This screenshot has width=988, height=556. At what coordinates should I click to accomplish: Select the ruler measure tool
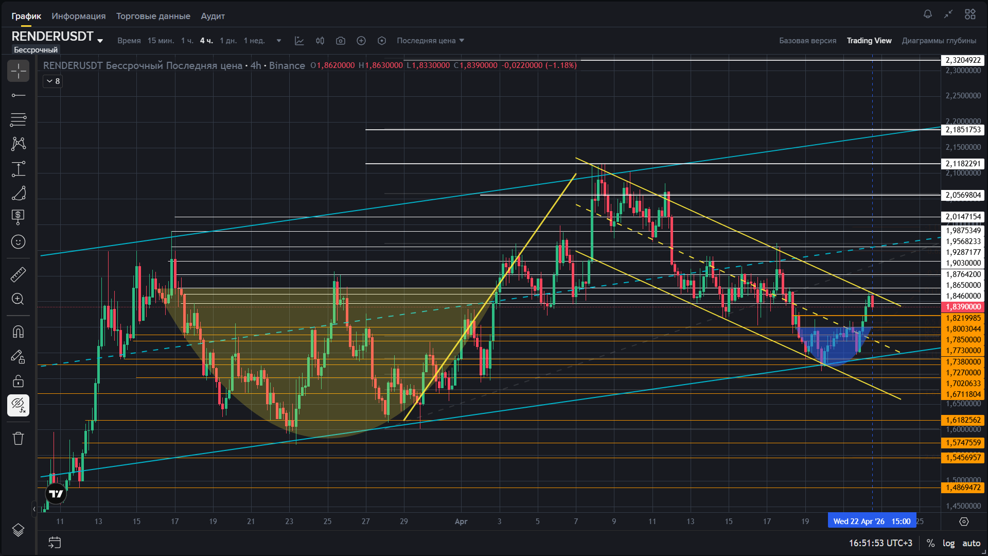[x=18, y=274]
